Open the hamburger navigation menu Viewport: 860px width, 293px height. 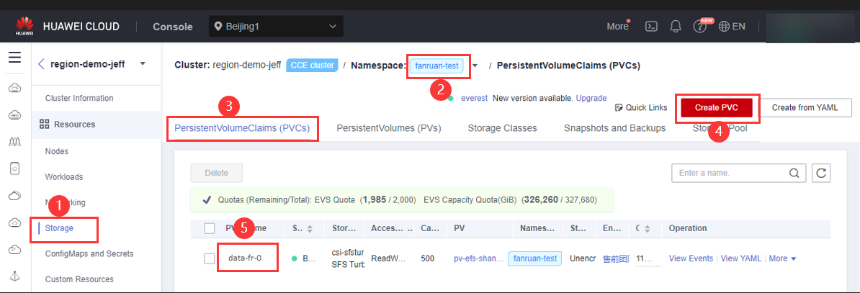click(14, 58)
